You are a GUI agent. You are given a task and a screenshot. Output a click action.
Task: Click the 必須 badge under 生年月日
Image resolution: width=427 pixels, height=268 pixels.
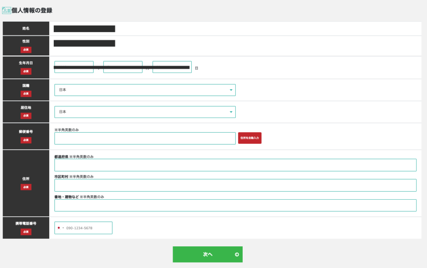[26, 71]
